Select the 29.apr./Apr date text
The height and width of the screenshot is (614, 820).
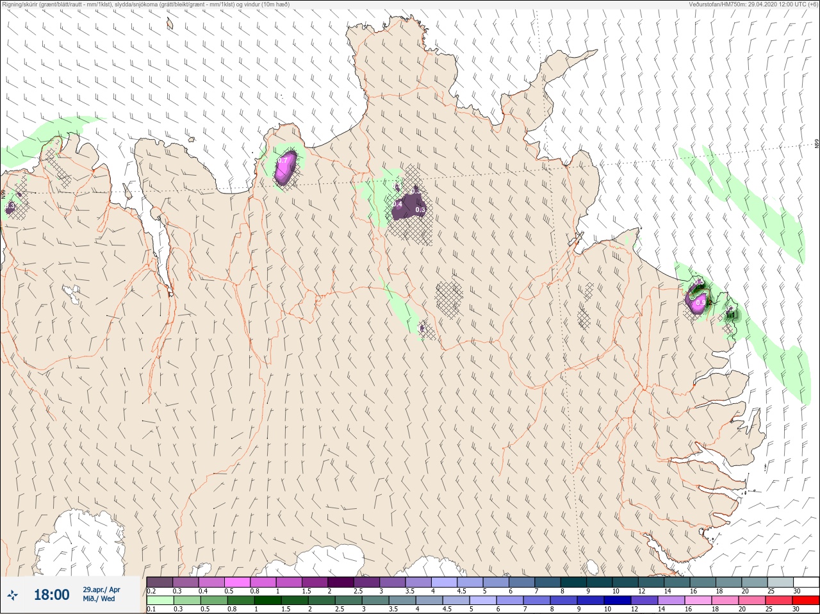click(x=101, y=590)
